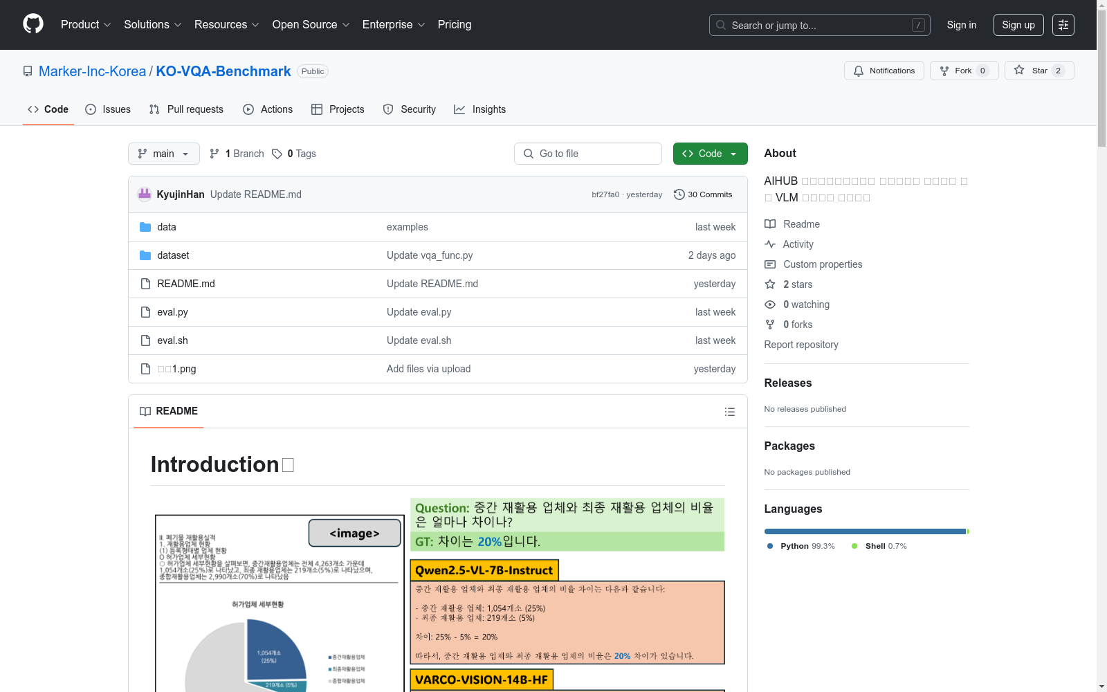Image resolution: width=1107 pixels, height=692 pixels.
Task: Click the Custom properties note icon
Action: [770, 264]
